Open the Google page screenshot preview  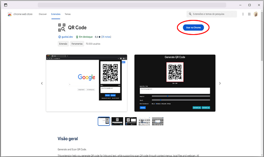[87, 83]
